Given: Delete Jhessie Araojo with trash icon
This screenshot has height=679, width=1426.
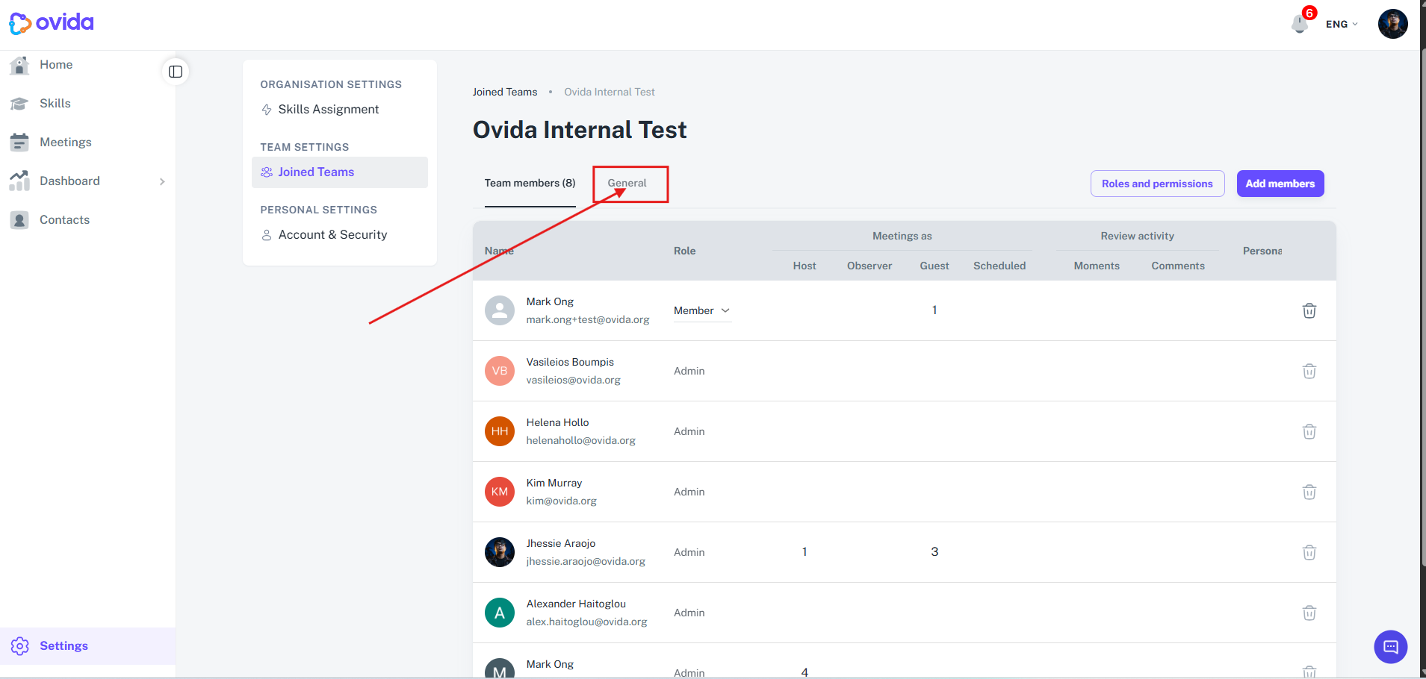Looking at the screenshot, I should [x=1309, y=553].
